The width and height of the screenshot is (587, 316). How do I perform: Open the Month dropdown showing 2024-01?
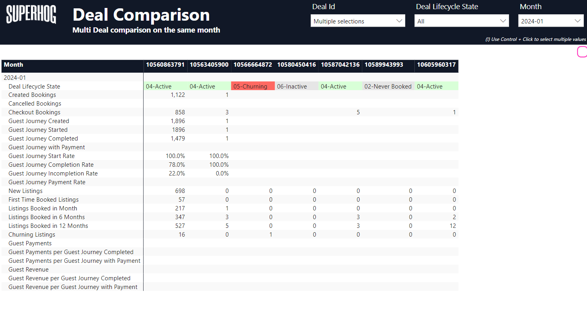pyautogui.click(x=550, y=21)
